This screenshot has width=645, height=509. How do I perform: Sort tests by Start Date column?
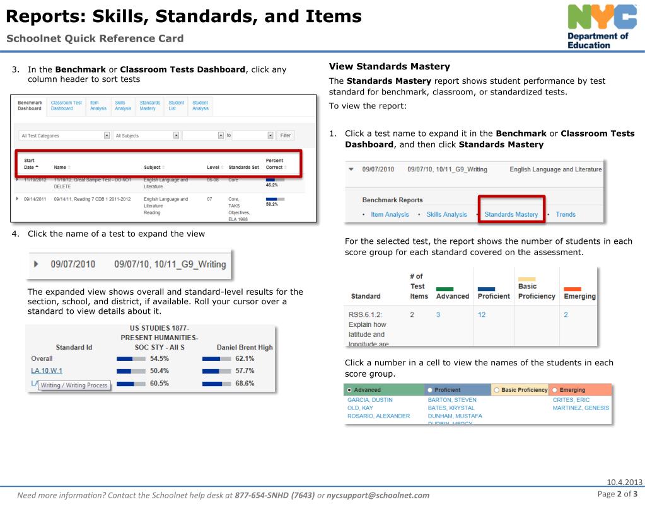point(31,164)
